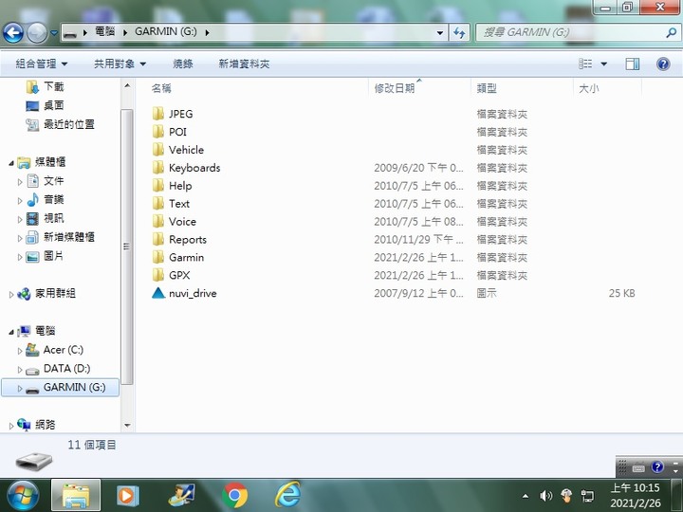Expand the Acer (C:) drive node
Viewport: 683px width, 512px height.
click(20, 351)
